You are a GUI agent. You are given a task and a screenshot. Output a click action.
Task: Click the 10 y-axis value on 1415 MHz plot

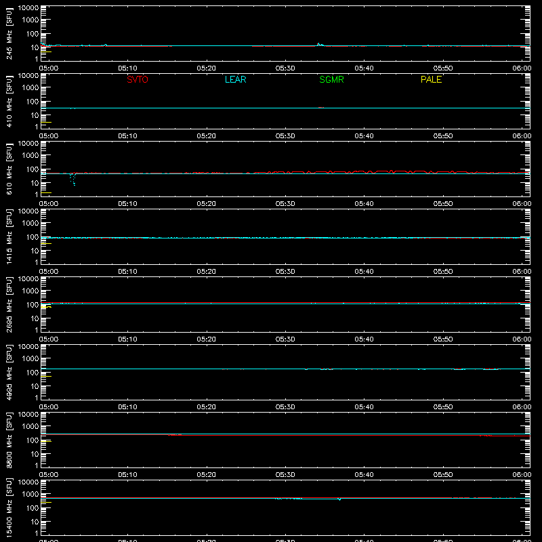[x=35, y=251]
